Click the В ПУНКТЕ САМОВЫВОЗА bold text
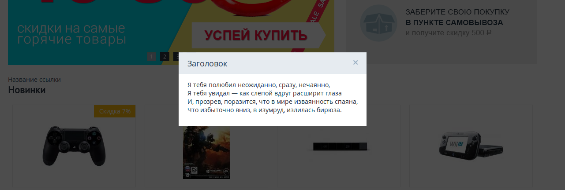Image resolution: width=565 pixels, height=190 pixels. pyautogui.click(x=454, y=22)
